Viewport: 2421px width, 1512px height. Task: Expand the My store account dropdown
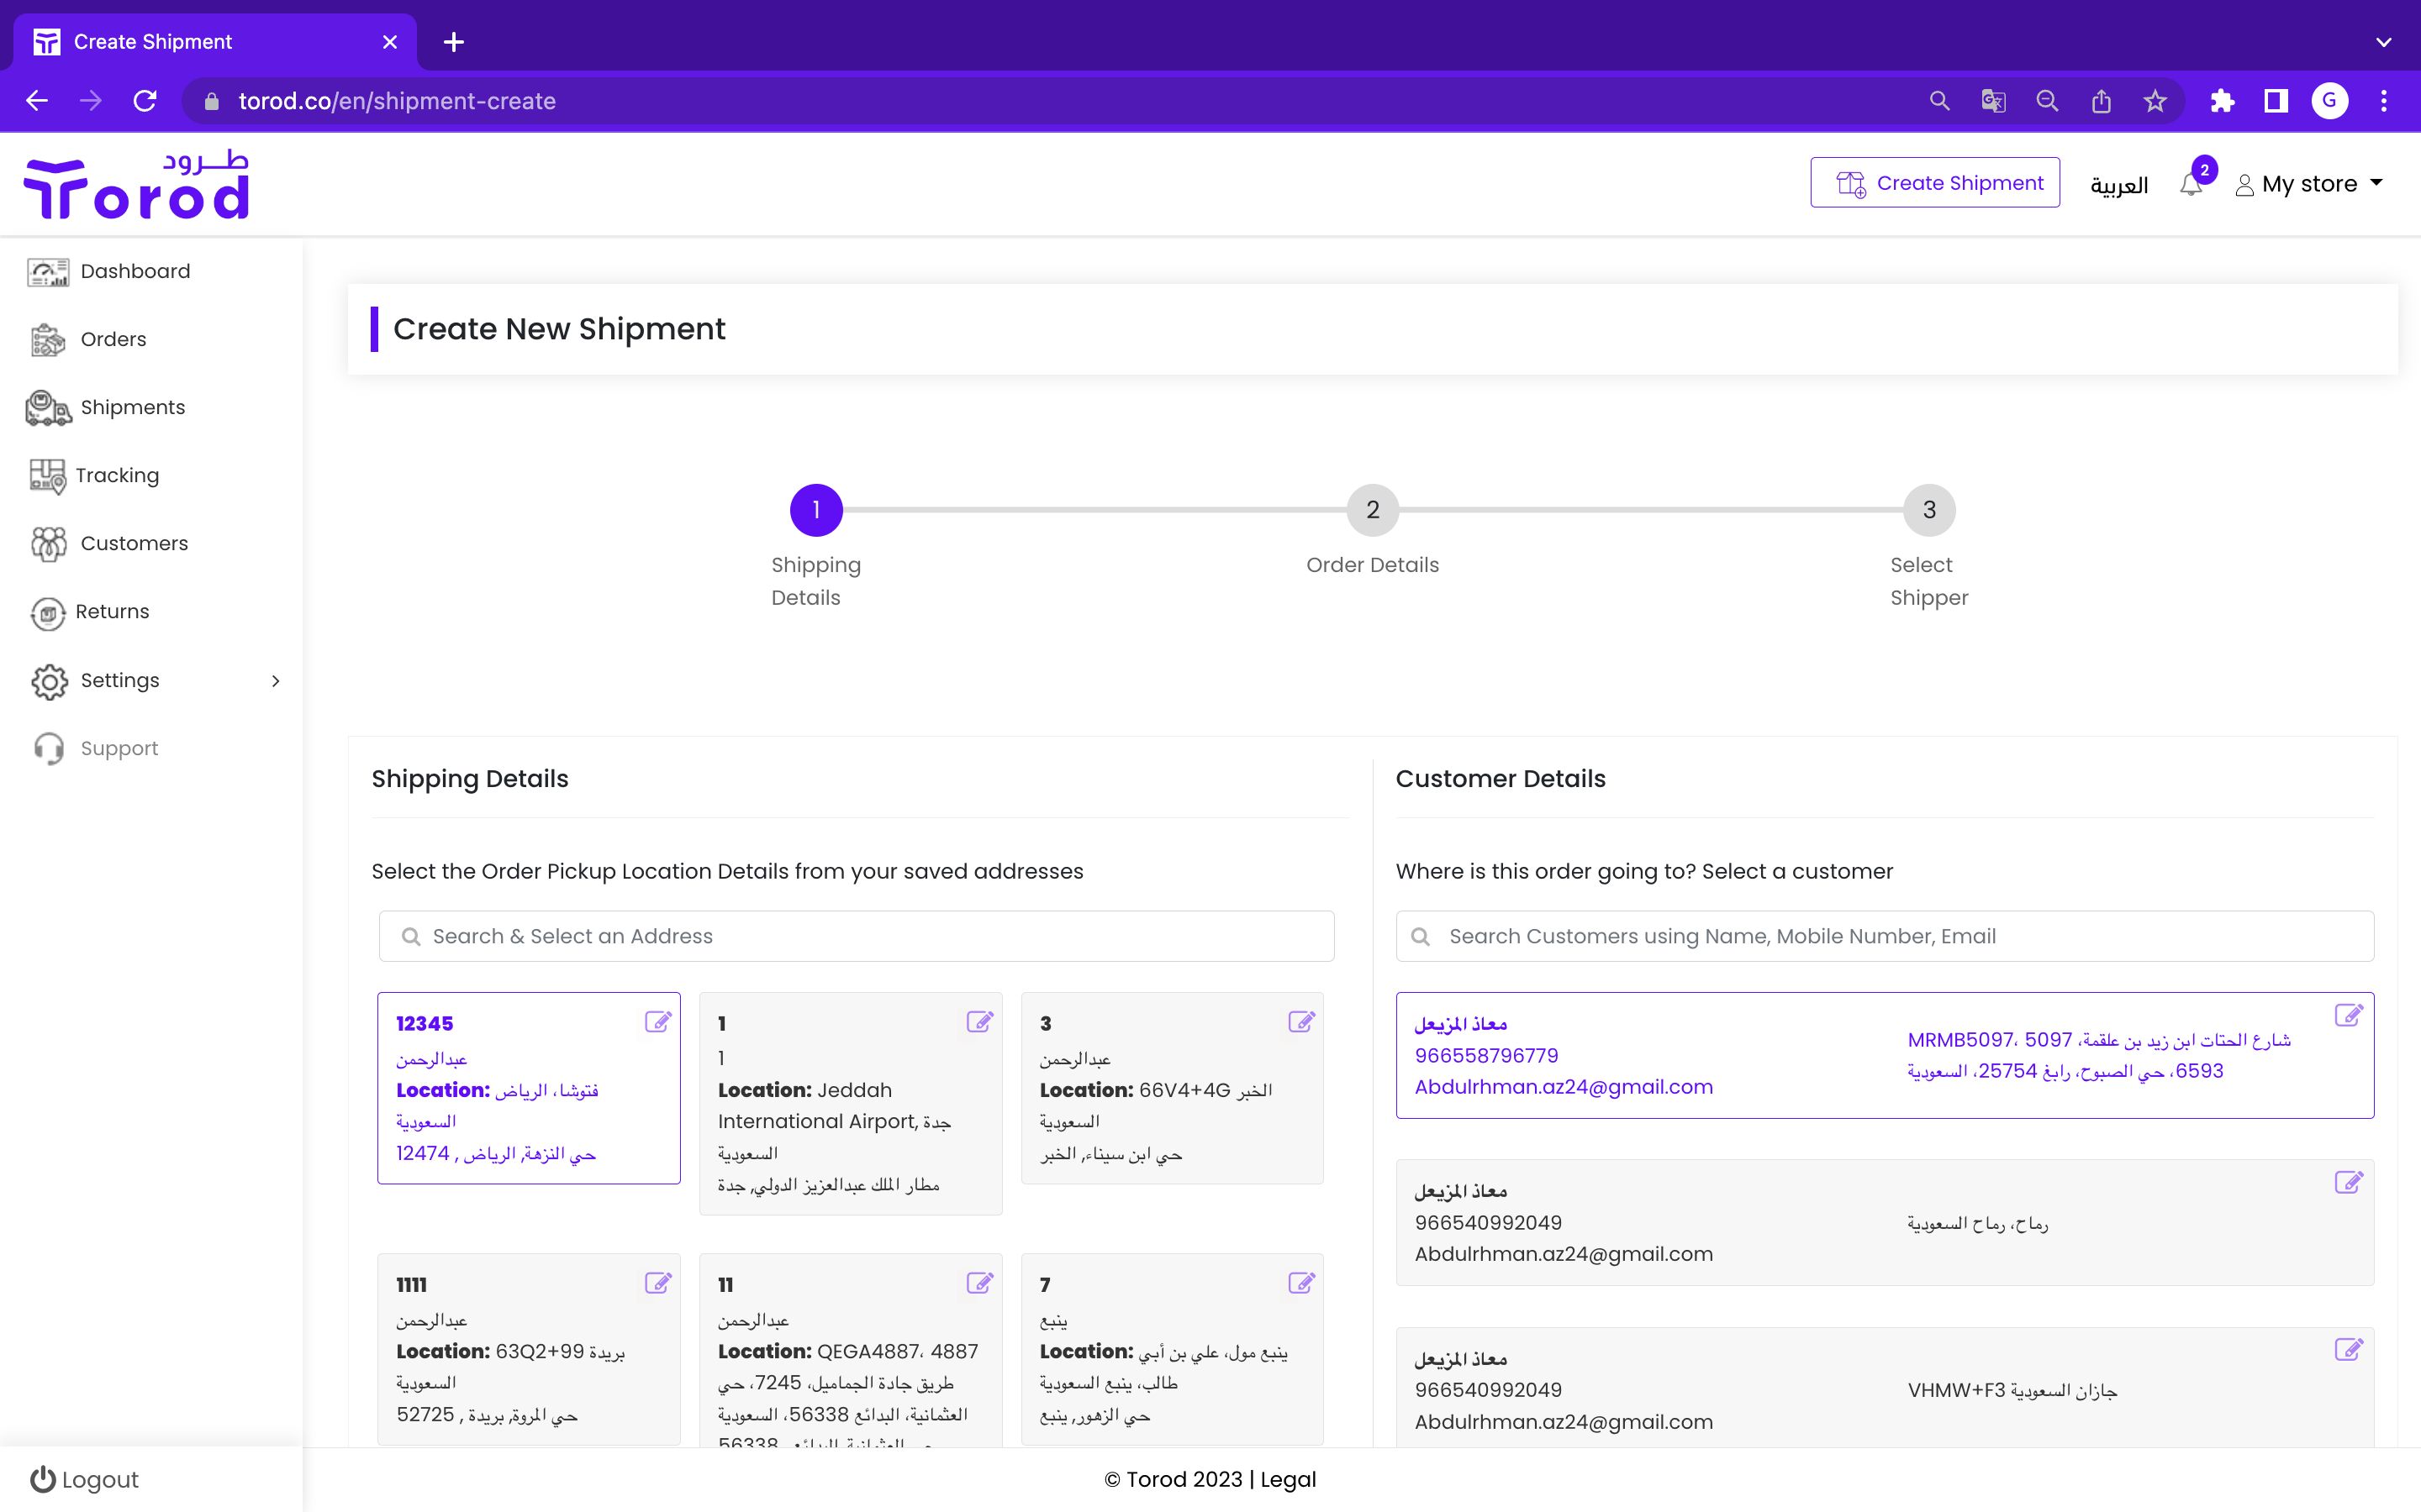pyautogui.click(x=2310, y=184)
